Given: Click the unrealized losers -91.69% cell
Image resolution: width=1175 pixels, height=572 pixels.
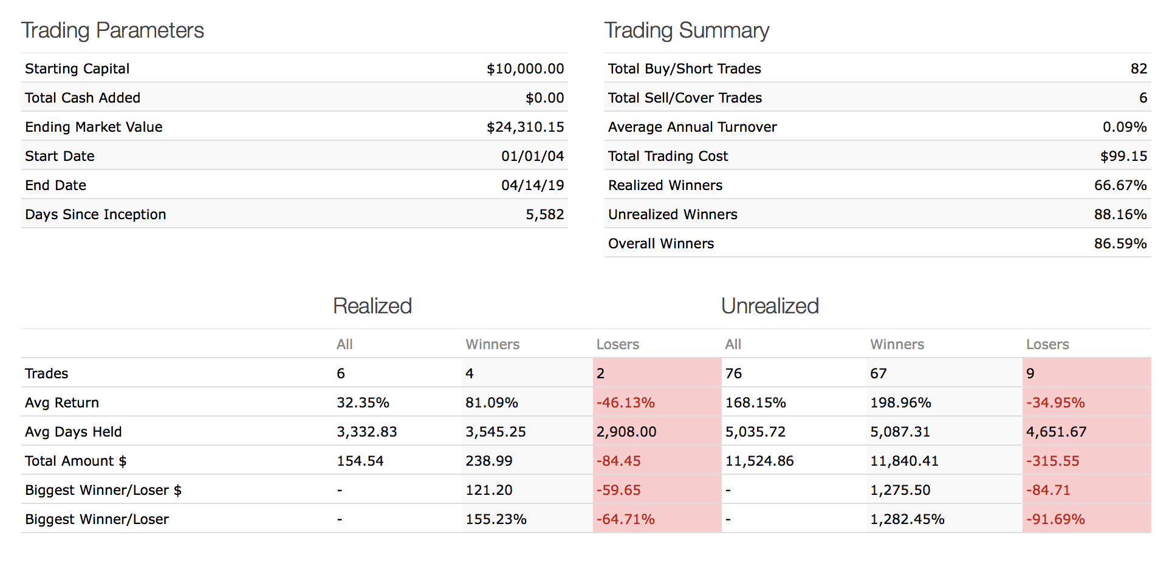Looking at the screenshot, I should coord(1055,519).
